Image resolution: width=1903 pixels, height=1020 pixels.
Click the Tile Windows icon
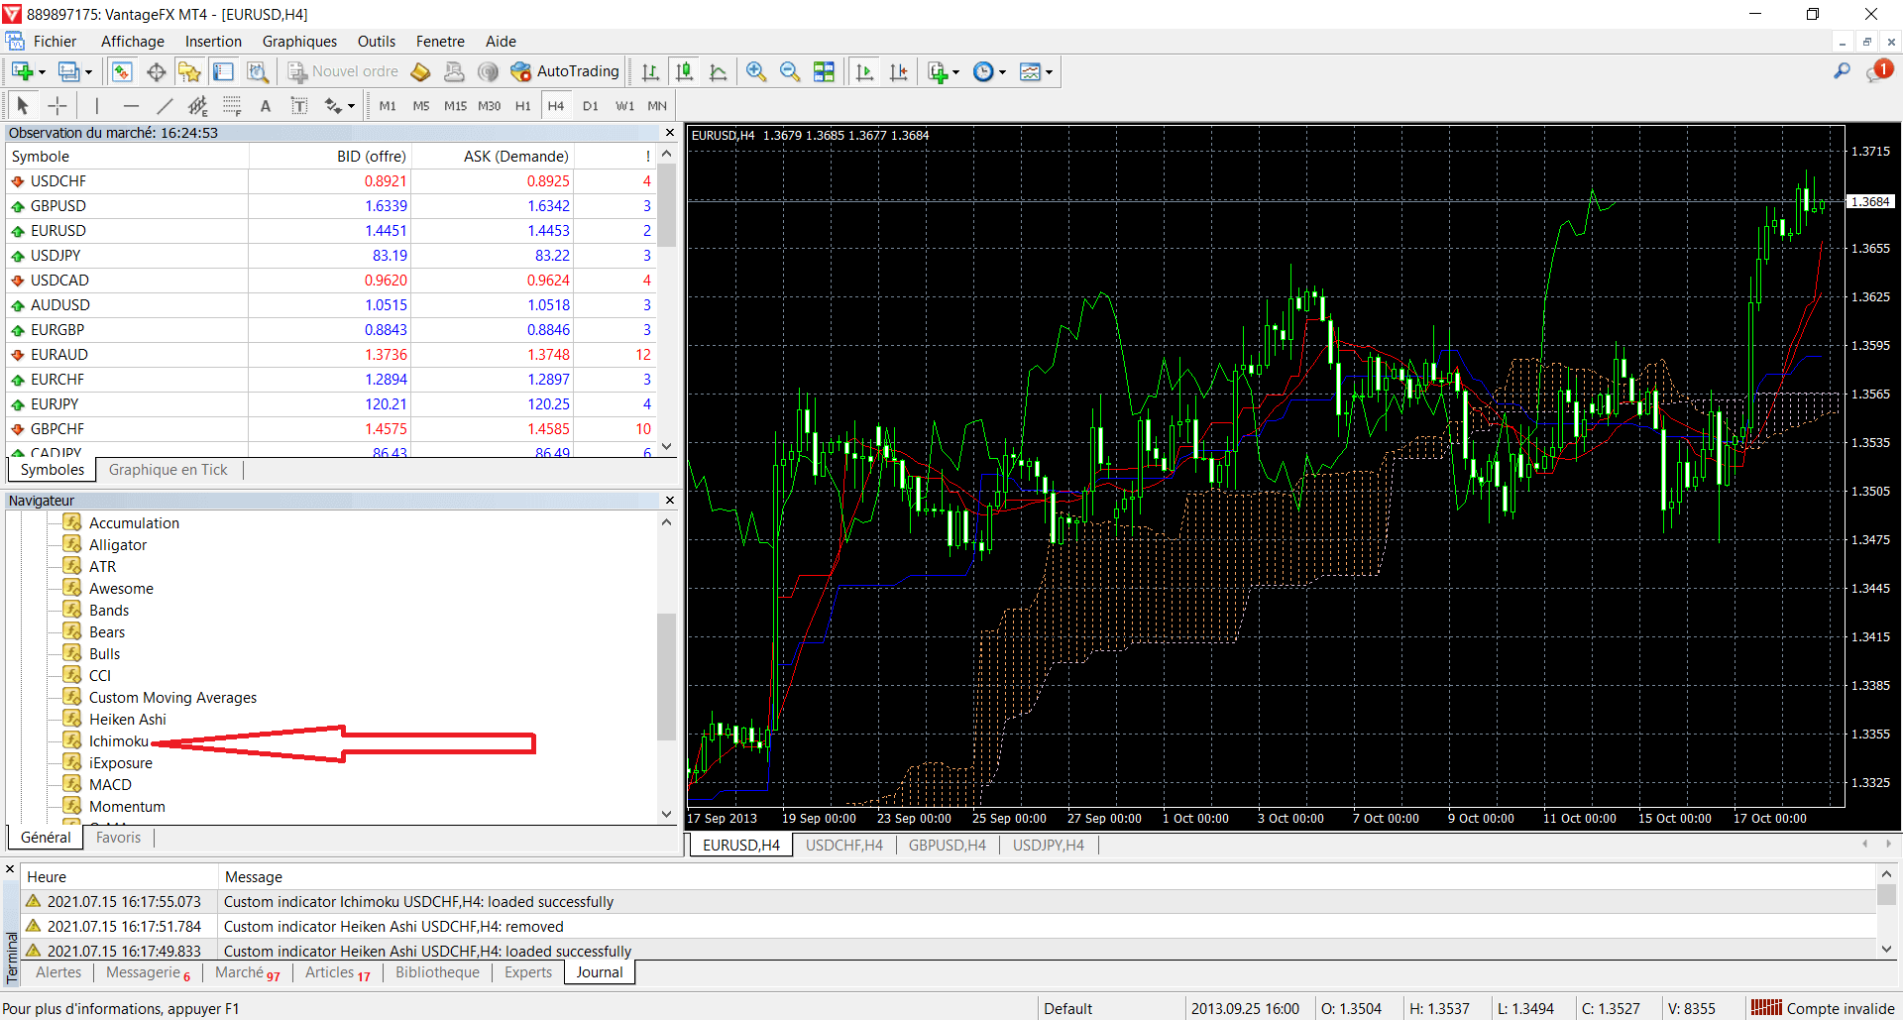coord(824,71)
